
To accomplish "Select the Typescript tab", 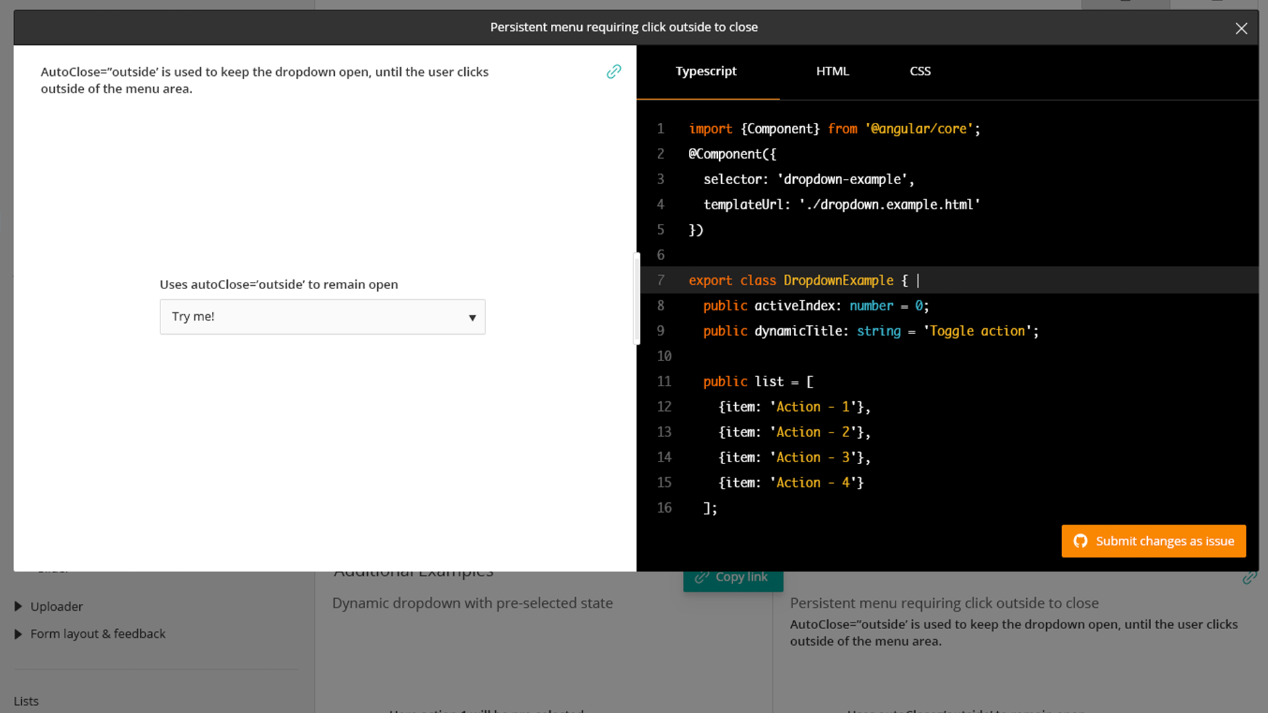I will tap(706, 71).
